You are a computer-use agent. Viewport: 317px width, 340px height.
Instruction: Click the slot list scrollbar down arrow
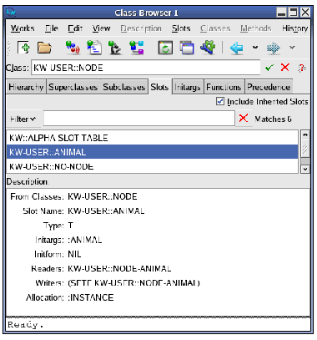coord(305,169)
